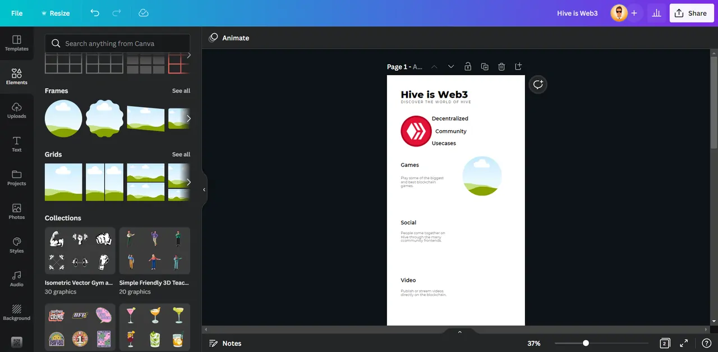Select the two-column grid
This screenshot has height=352, width=718.
(x=104, y=182)
